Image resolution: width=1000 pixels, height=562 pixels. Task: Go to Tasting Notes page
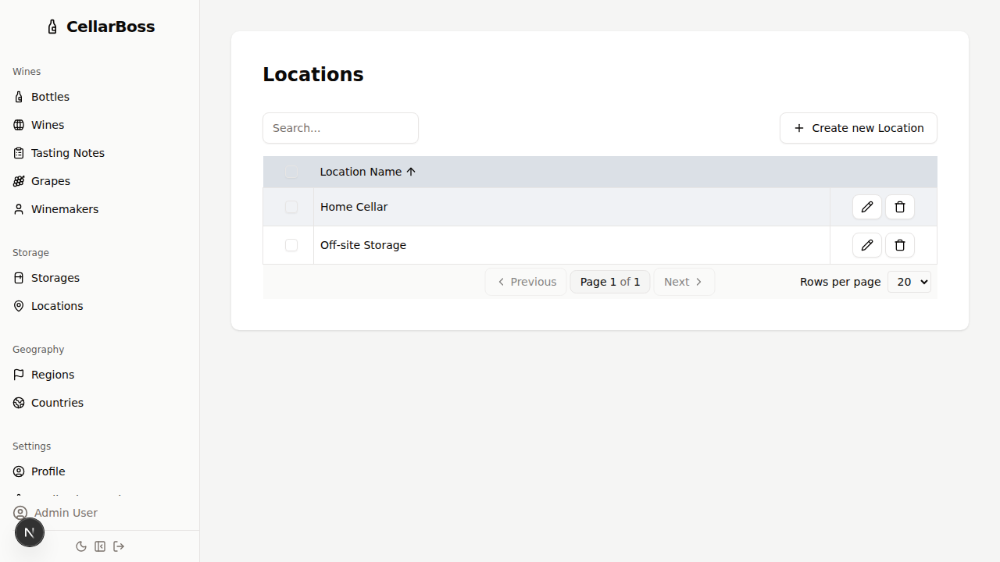click(67, 153)
